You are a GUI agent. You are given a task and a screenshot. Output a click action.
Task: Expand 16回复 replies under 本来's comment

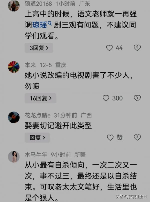[x=40, y=98]
